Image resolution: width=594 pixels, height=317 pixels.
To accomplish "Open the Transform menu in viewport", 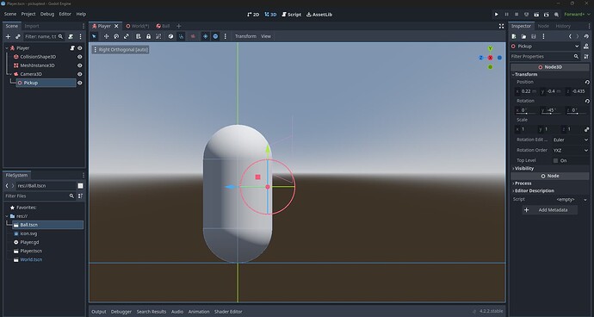I will pos(245,36).
